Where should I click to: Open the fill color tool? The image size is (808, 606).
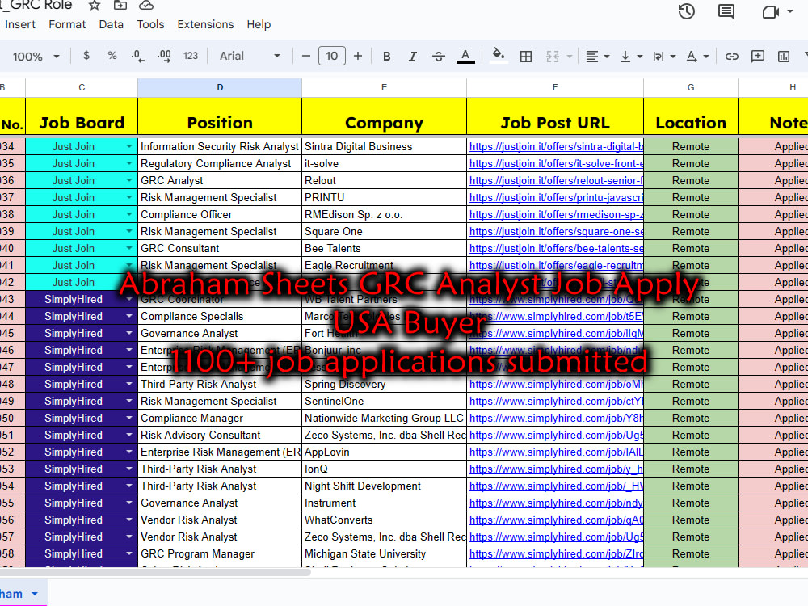[x=498, y=57]
